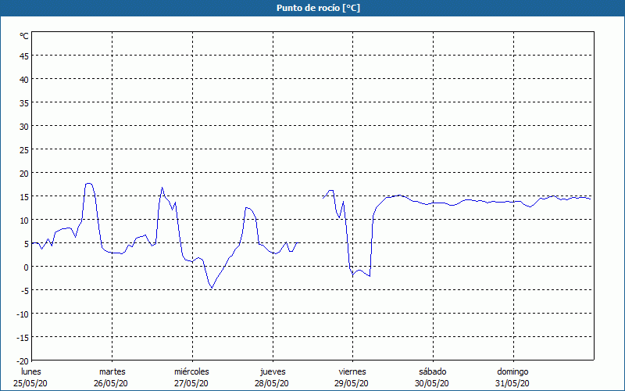The height and width of the screenshot is (391, 625).
Task: Click the lowest dip of the curve on miércoles
Action: click(211, 288)
